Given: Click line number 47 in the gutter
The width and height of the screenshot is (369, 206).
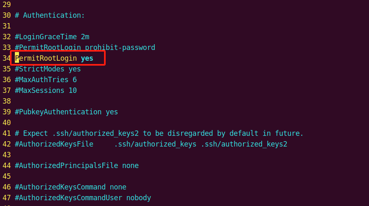Looking at the screenshot, I should pos(6,198).
